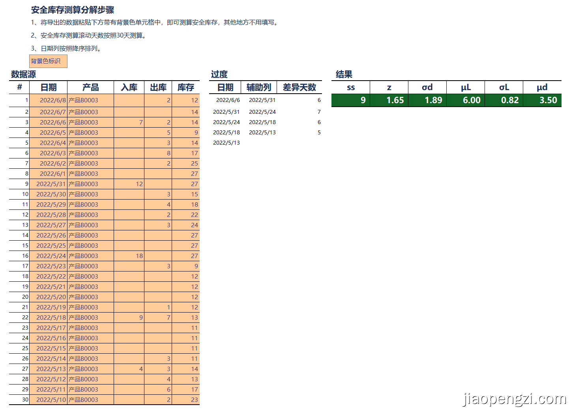
Task: Click 出库 value 6 on 2022/5/11 row
Action: pyautogui.click(x=158, y=390)
